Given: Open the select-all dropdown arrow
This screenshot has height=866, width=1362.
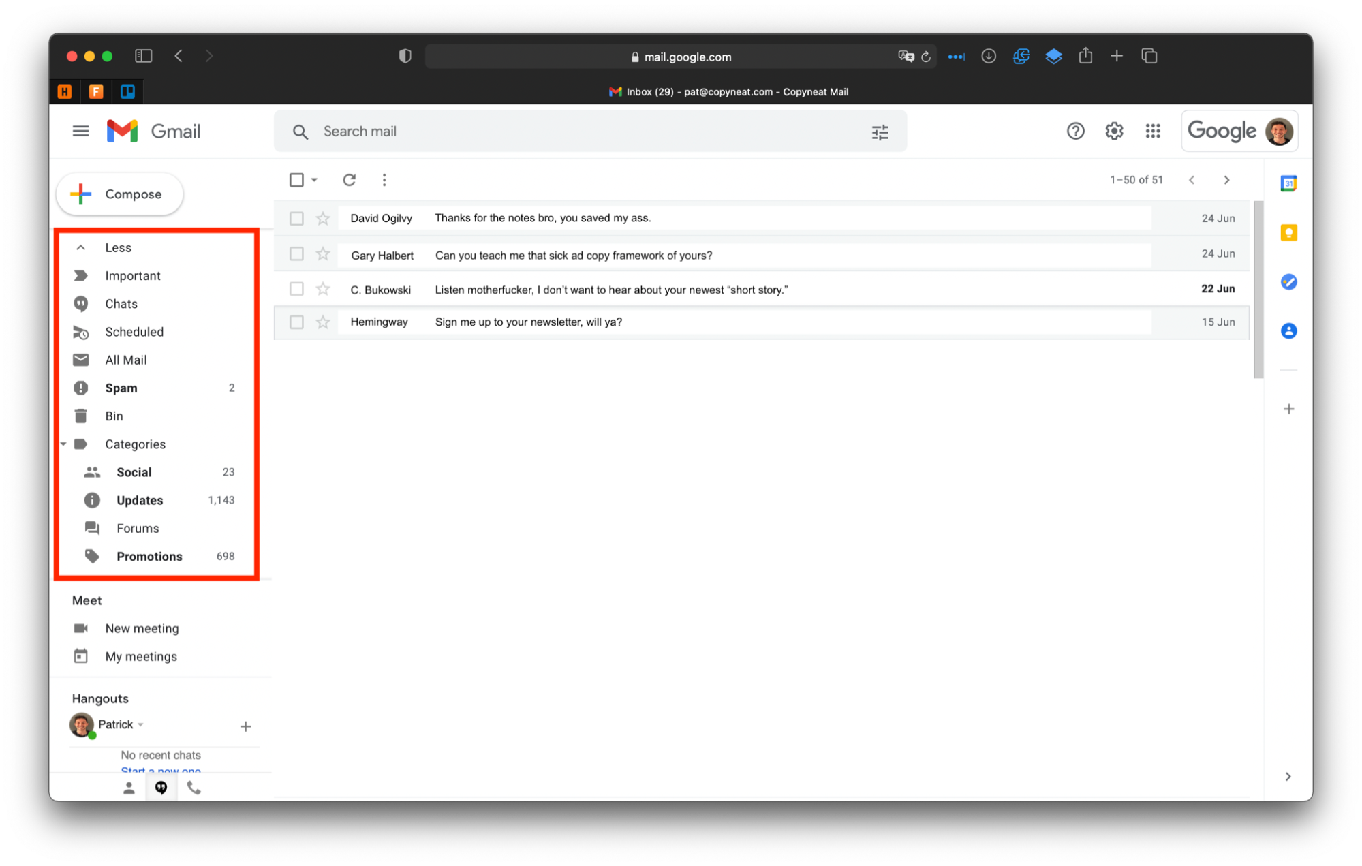Looking at the screenshot, I should pos(314,180).
